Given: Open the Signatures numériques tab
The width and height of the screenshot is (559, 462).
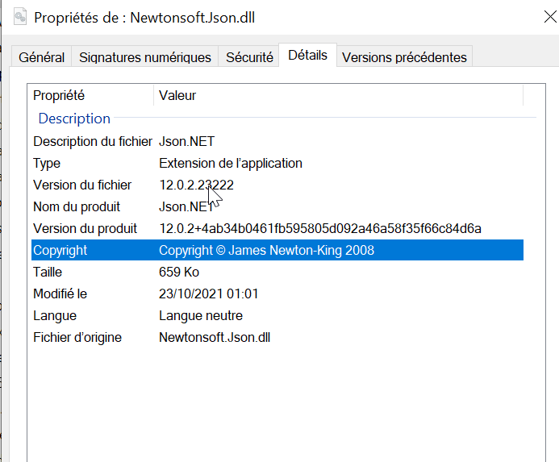Looking at the screenshot, I should tap(145, 57).
